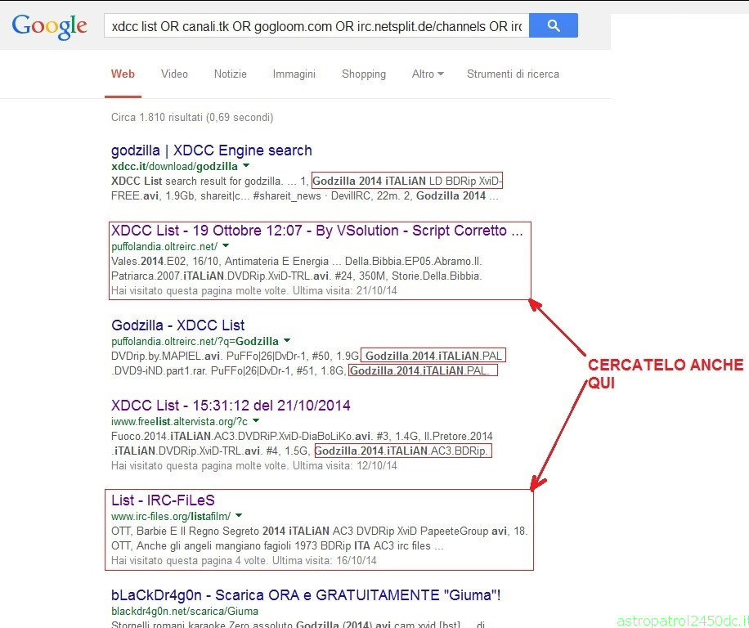Screen dimensions: 749x628
Task: Expand the arrow beside xdcc.it/download/godzilla
Action: [x=246, y=166]
